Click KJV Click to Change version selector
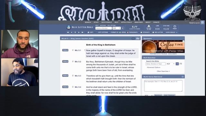206x116 pixels. coord(135,27)
